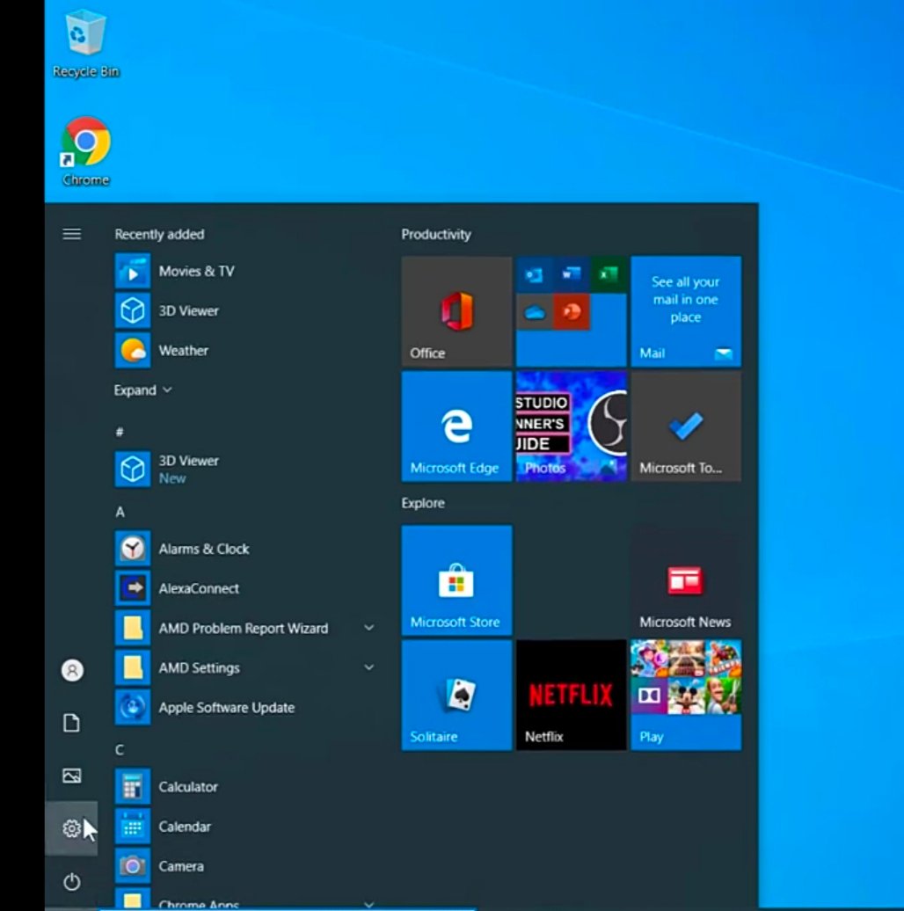Screen dimensions: 904x911
Task: Launch AlexaConnect from app list
Action: pyautogui.click(x=244, y=588)
